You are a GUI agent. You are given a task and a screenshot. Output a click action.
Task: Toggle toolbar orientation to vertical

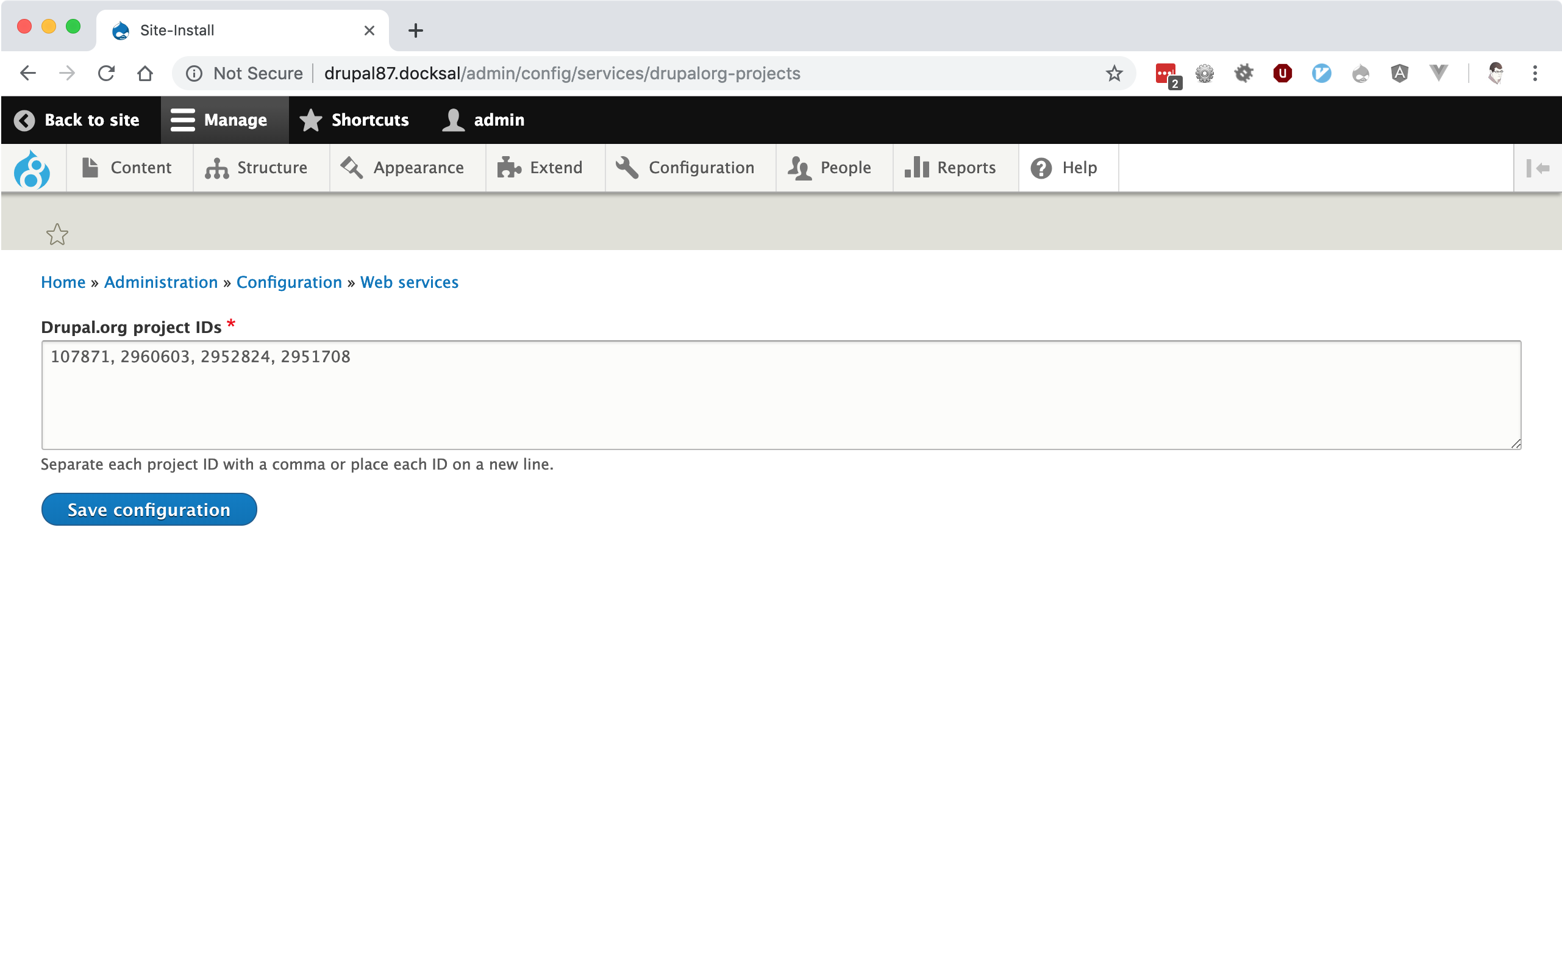click(1538, 168)
